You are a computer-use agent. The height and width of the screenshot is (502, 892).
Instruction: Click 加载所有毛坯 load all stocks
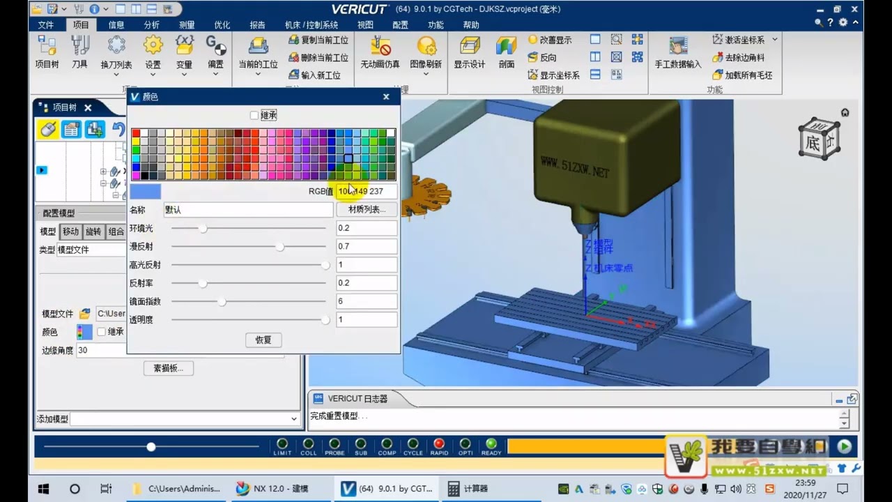click(x=742, y=75)
